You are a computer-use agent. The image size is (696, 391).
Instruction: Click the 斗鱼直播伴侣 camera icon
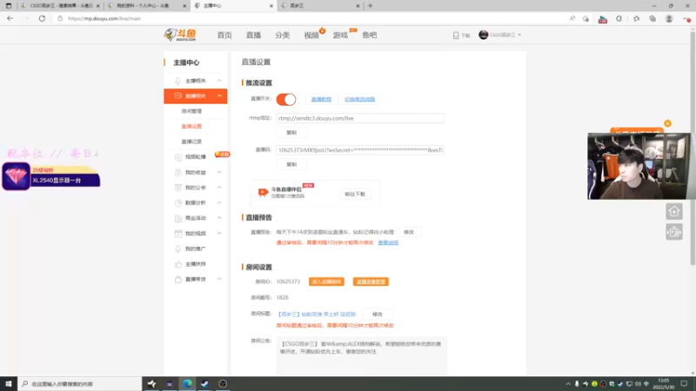tap(263, 192)
